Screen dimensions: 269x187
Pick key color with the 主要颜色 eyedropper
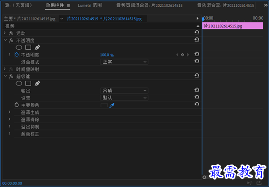pyautogui.click(x=112, y=105)
